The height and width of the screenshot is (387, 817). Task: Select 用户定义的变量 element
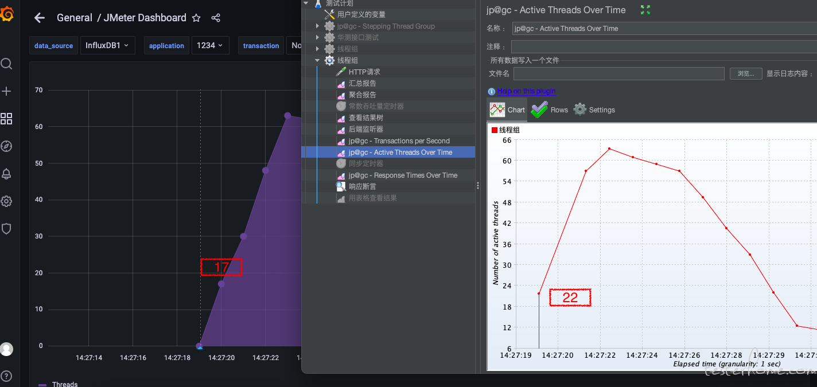pyautogui.click(x=361, y=14)
